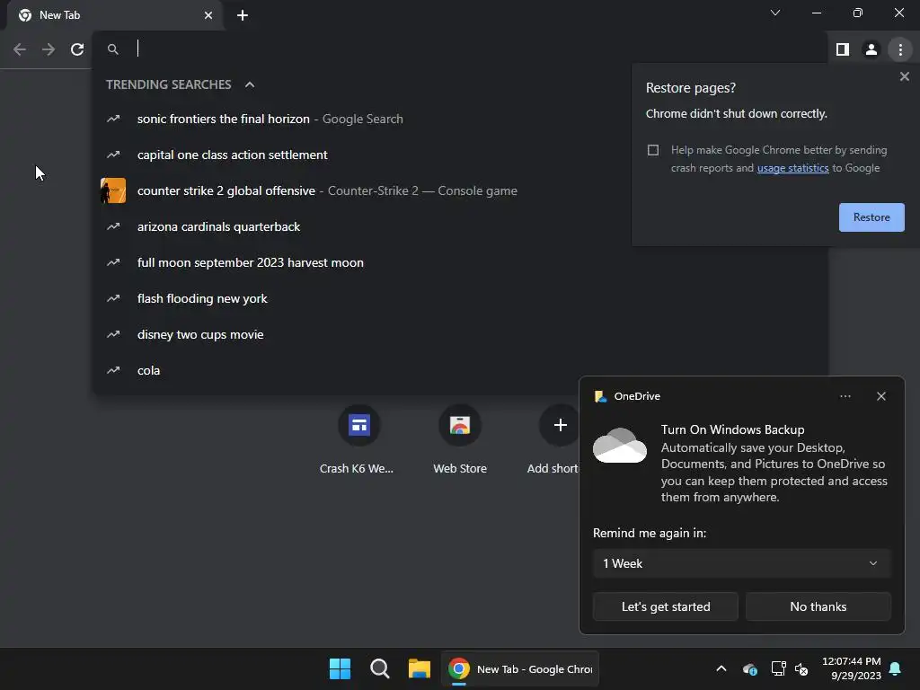Click No thanks button
This screenshot has width=920, height=690.
818,606
